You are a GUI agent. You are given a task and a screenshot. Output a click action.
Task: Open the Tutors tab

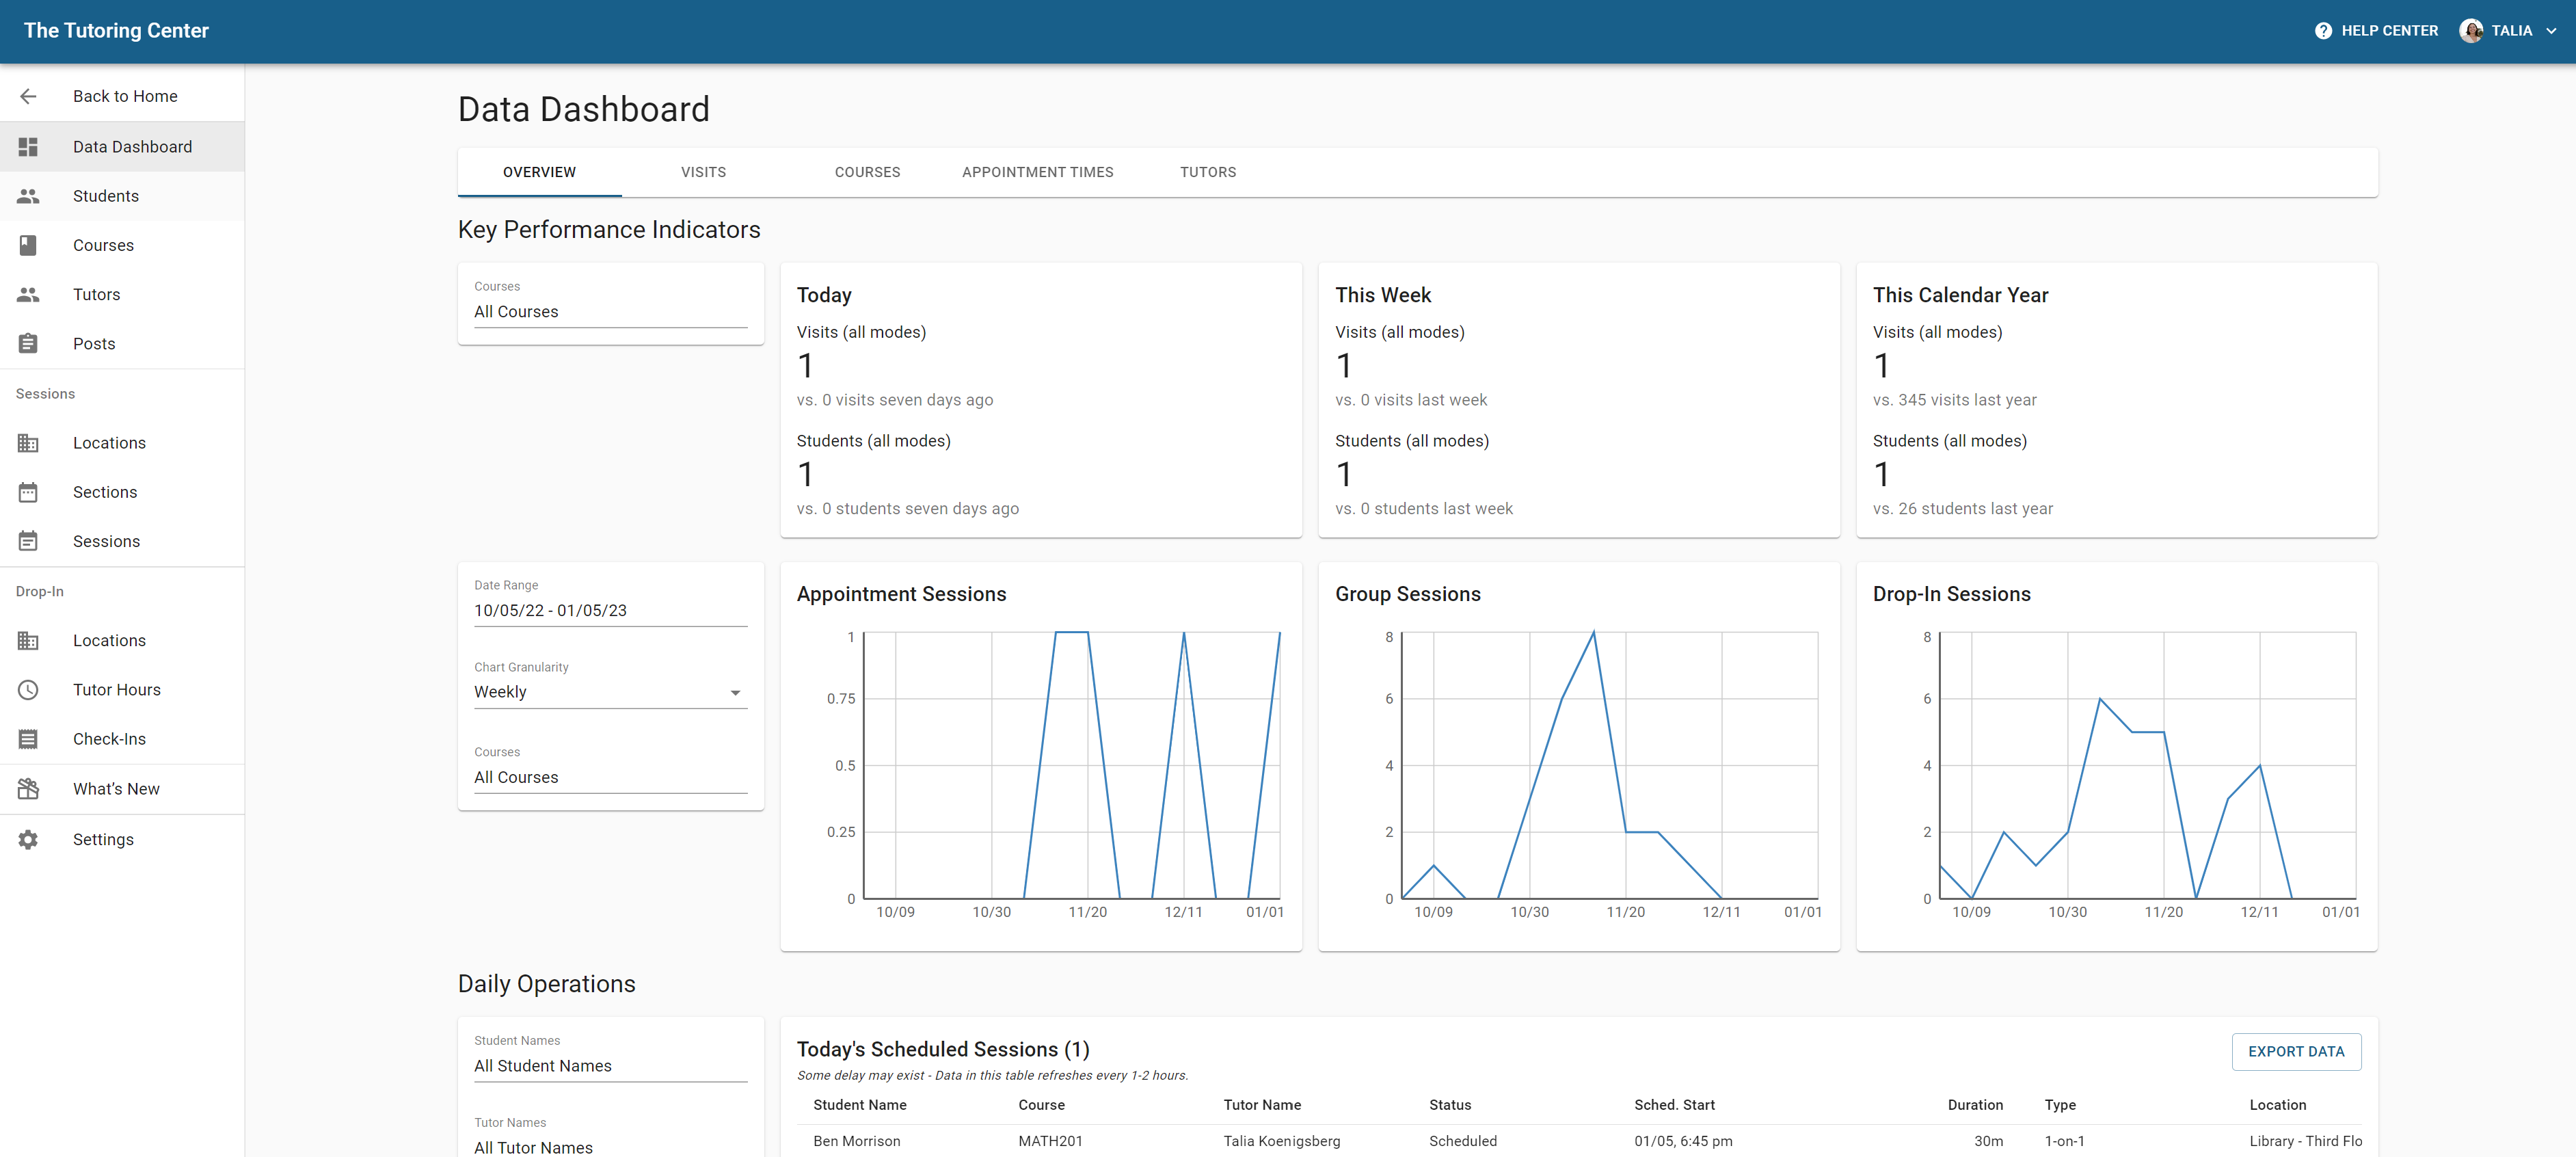(1207, 172)
